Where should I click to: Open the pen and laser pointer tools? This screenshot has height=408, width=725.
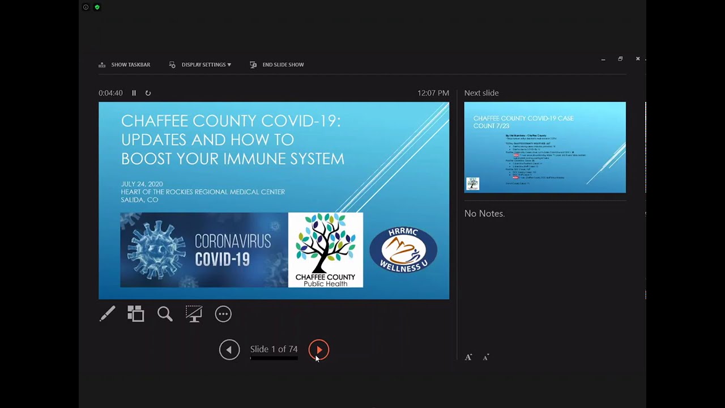pos(108,314)
